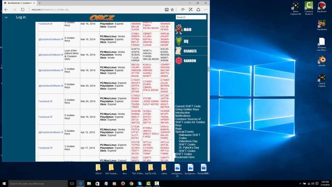Select the videos folder on desktop
Screen dimensions: 332x187
pos(164,169)
